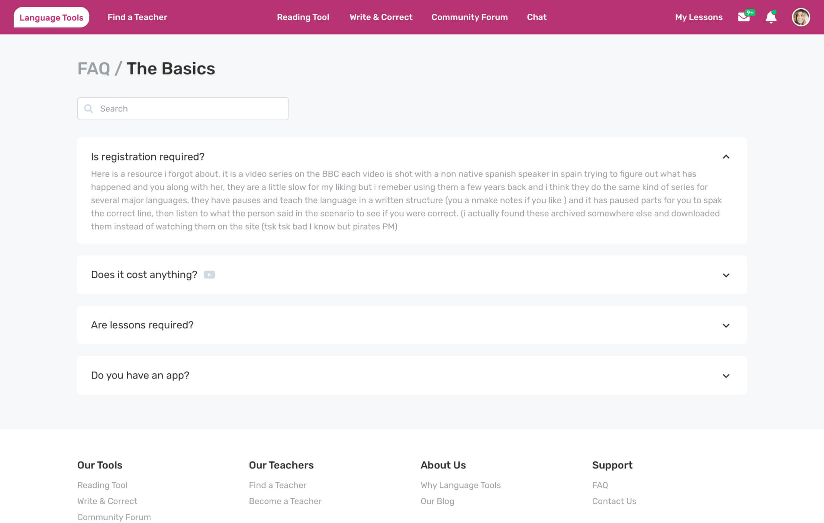This screenshot has height=523, width=824.
Task: Click the Language Tools logo
Action: click(51, 17)
